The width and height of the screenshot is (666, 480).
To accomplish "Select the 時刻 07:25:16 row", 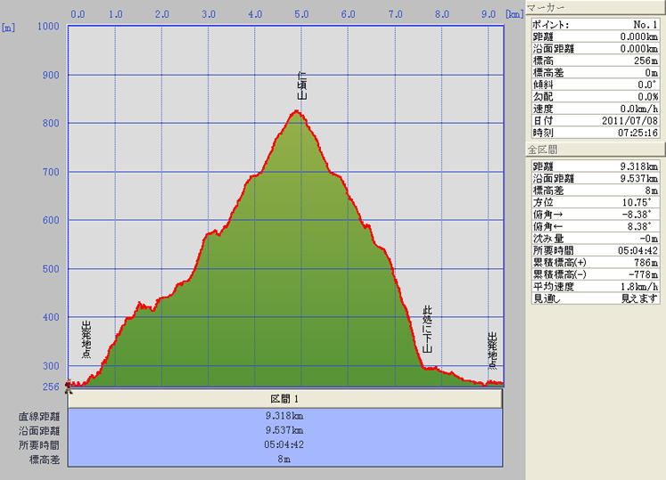I will 595,133.
